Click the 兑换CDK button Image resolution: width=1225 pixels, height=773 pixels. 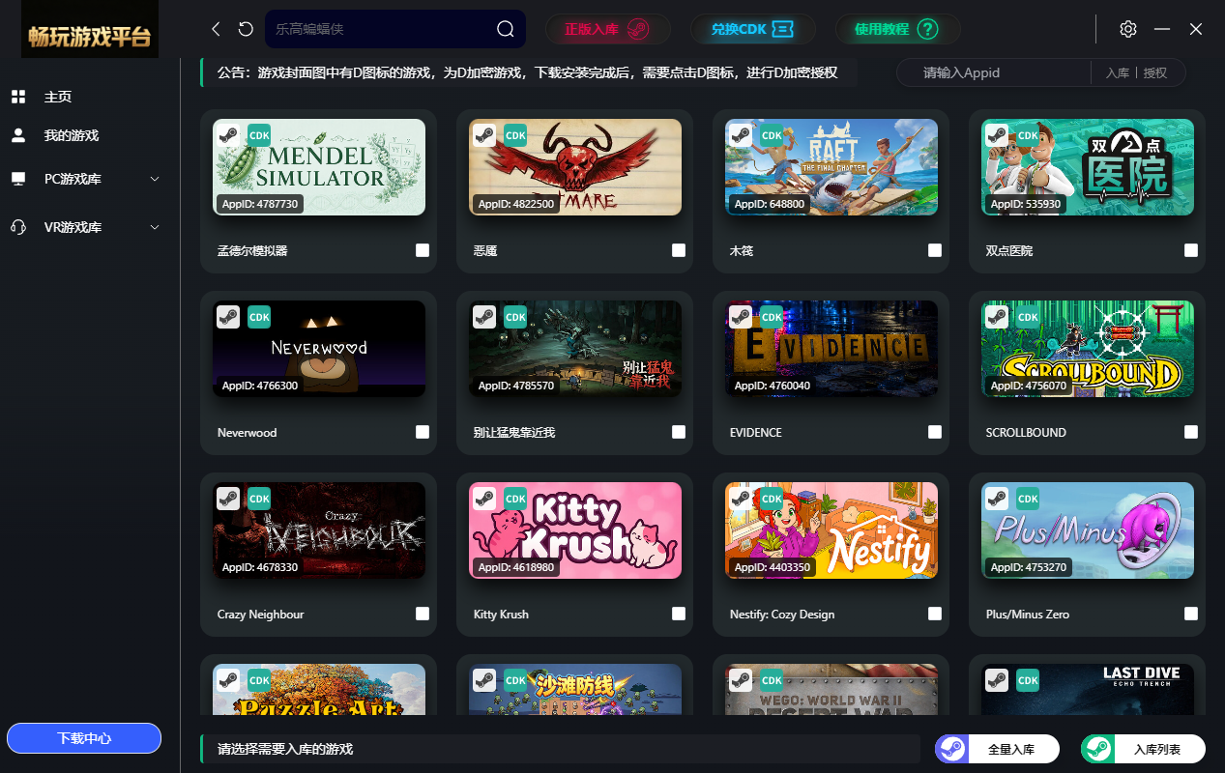[x=753, y=29]
